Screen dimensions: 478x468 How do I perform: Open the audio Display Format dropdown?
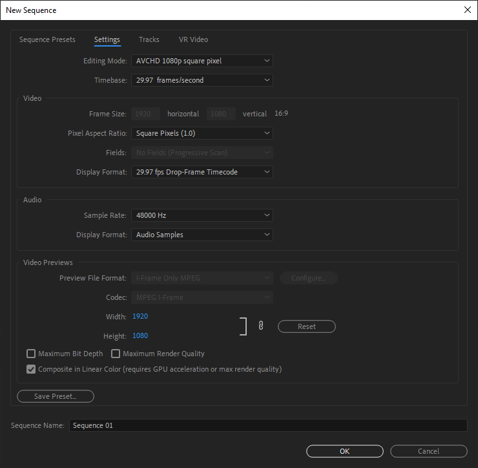tap(202, 235)
